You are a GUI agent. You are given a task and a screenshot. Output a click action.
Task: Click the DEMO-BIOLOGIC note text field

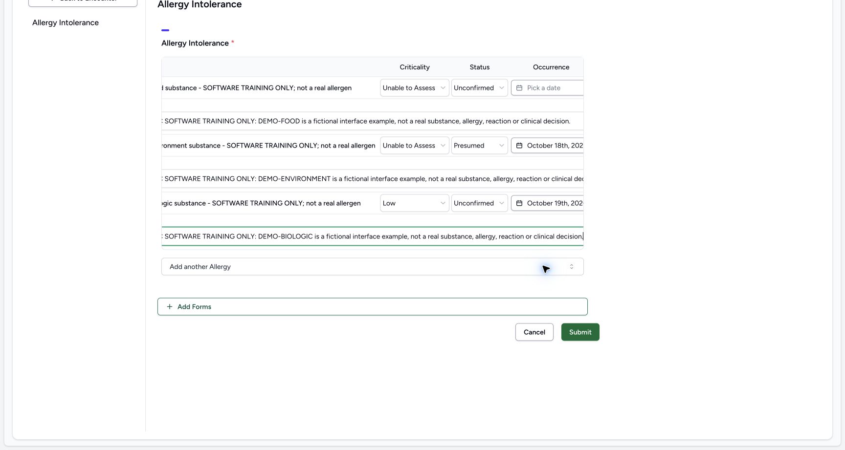point(373,236)
